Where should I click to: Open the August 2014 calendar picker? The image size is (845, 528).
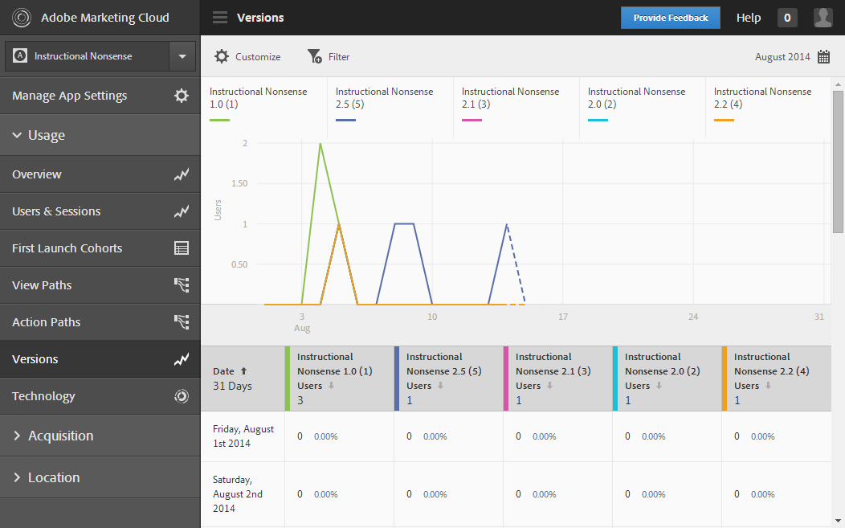click(823, 57)
